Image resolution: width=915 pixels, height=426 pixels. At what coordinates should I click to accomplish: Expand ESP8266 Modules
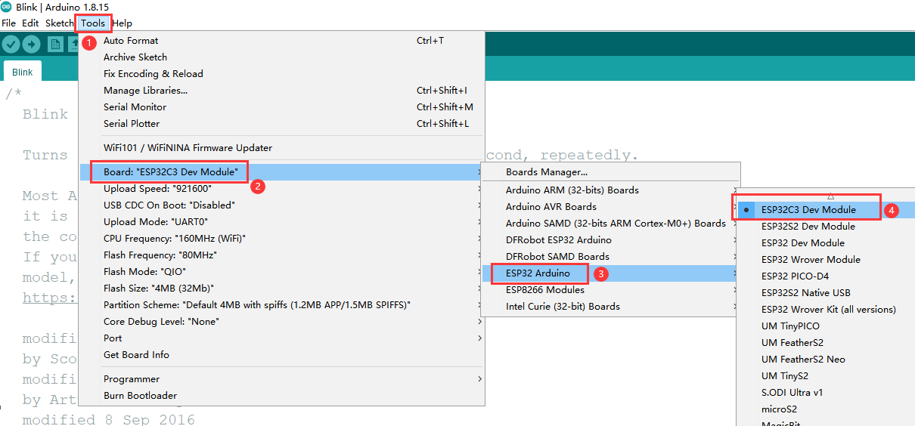pyautogui.click(x=610, y=290)
